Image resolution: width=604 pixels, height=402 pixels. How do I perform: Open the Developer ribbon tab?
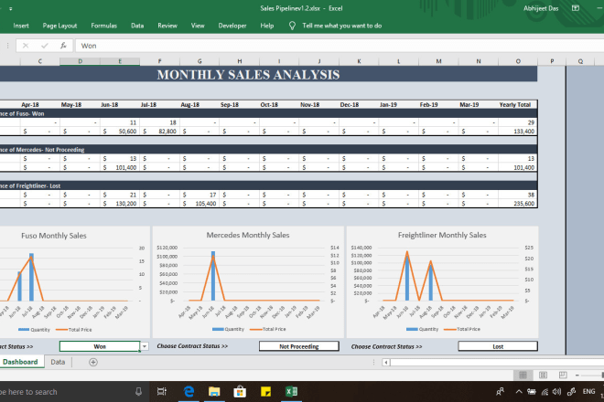point(232,26)
